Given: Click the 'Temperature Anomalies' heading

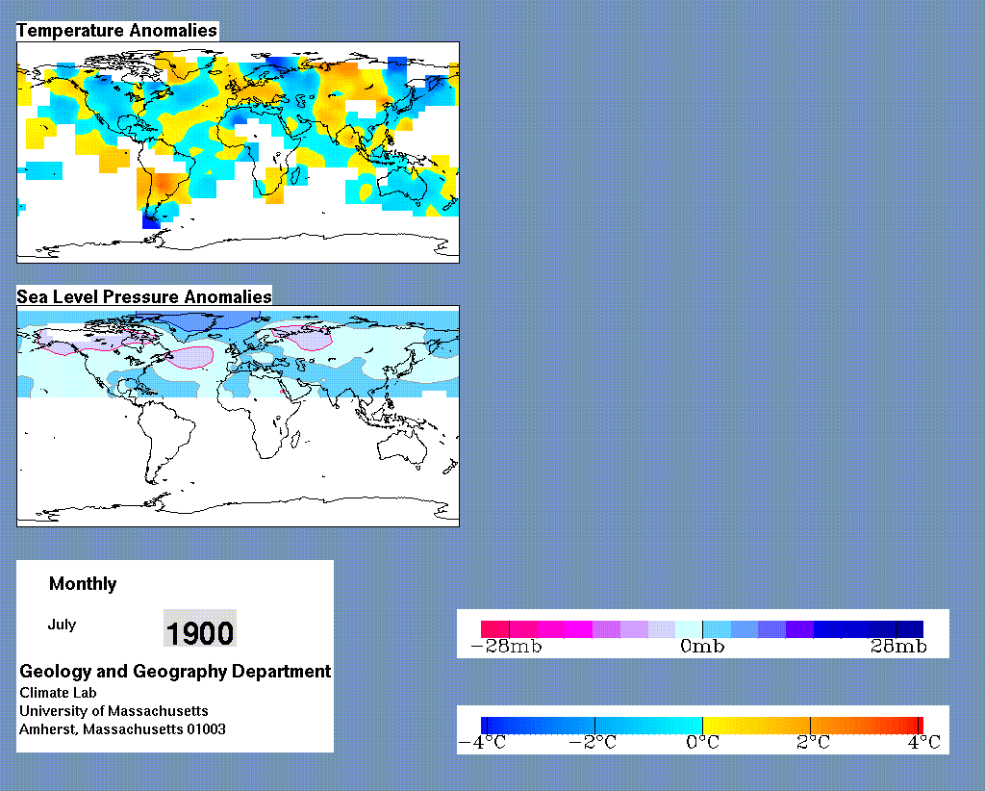Looking at the screenshot, I should [116, 30].
